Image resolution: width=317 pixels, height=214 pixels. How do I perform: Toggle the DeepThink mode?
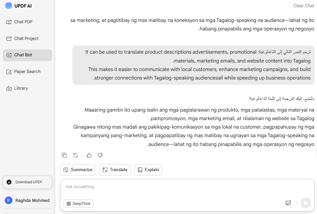pyautogui.click(x=78, y=204)
